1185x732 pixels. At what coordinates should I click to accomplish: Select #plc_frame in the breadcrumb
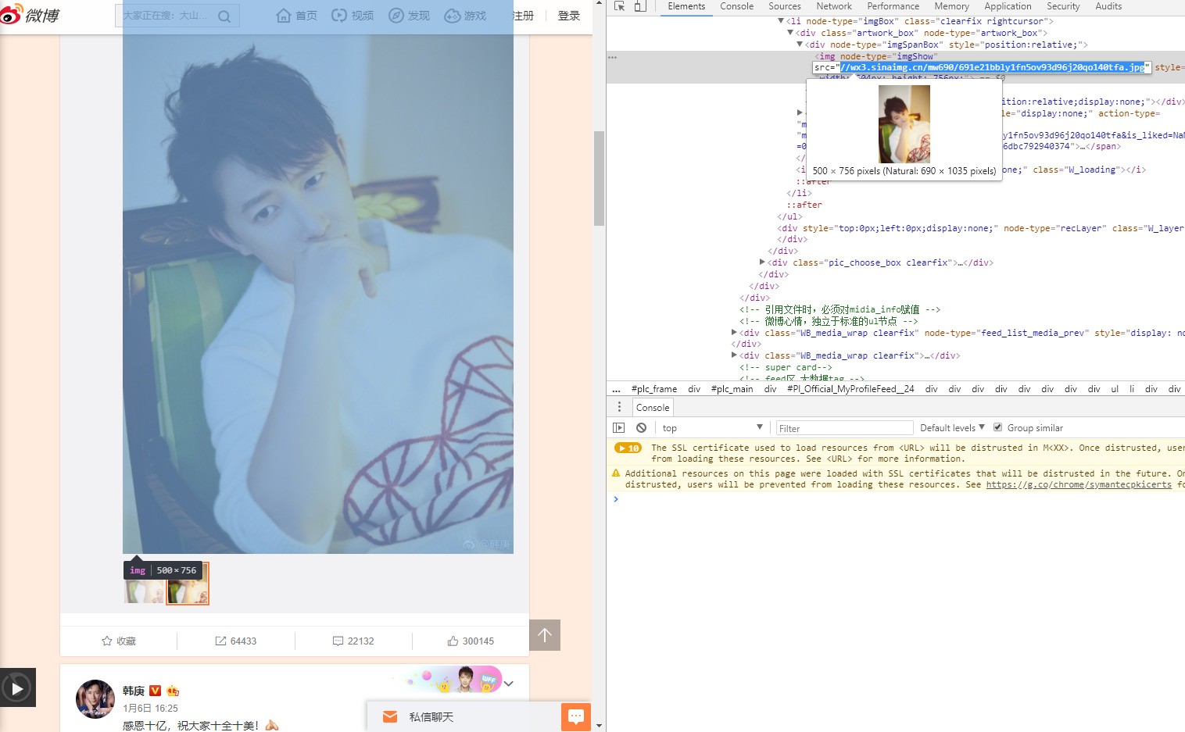pos(654,389)
